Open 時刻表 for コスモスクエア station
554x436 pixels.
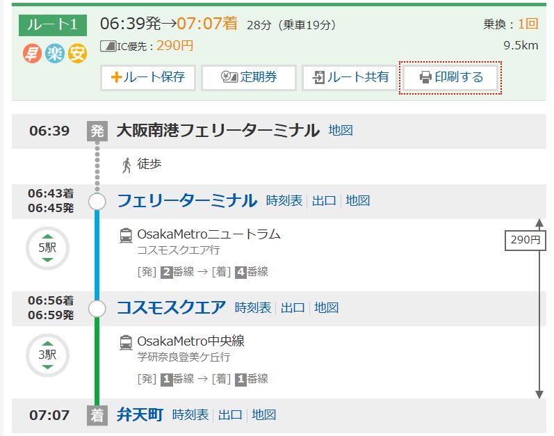click(253, 308)
